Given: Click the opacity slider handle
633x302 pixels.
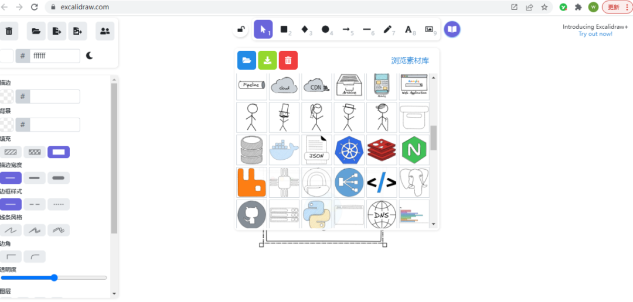Looking at the screenshot, I should tap(54, 278).
